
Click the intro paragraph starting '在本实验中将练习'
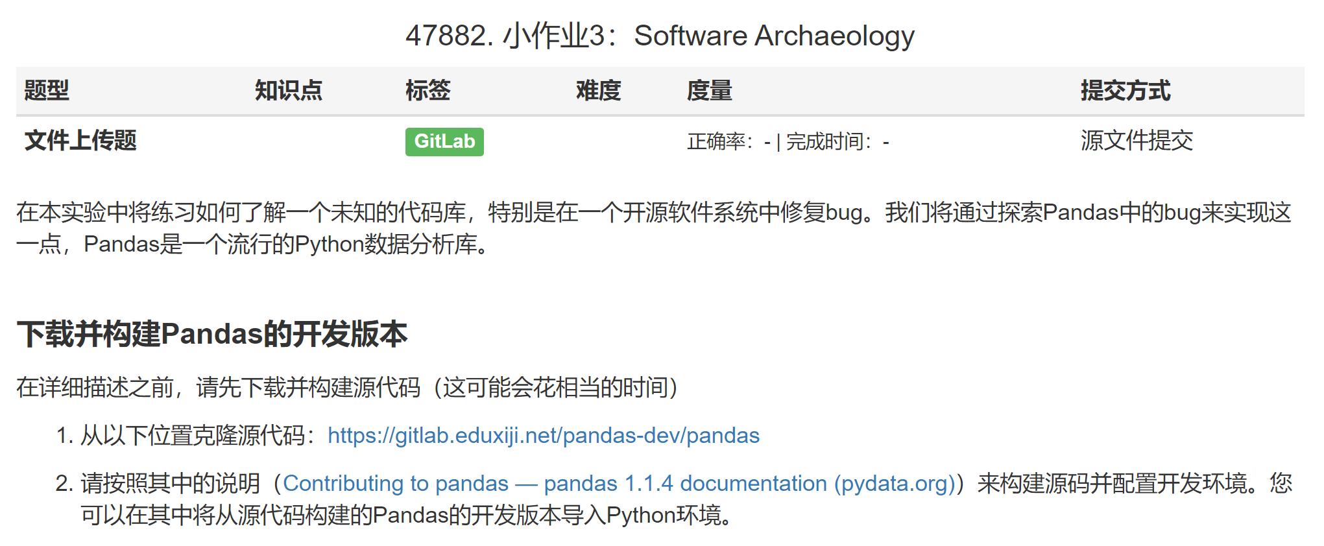654,228
